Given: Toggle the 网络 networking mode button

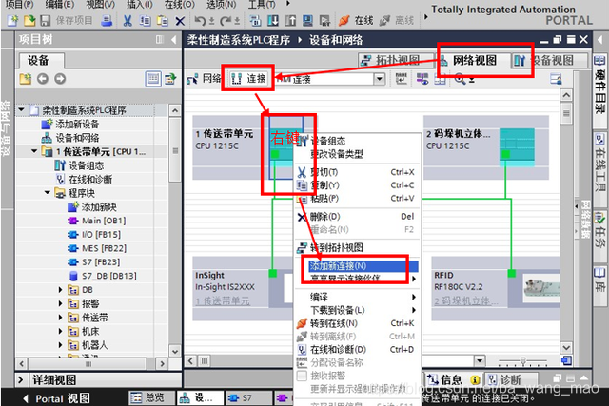Looking at the screenshot, I should tap(205, 79).
